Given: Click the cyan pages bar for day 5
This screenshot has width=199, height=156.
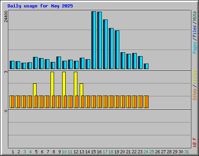Looking at the screenshot, I should point(36,63).
